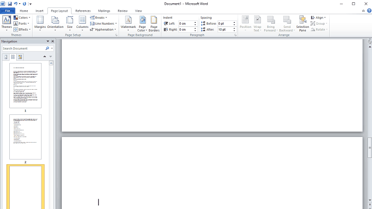Image resolution: width=372 pixels, height=209 pixels.
Task: Undo the last action
Action: pyautogui.click(x=16, y=4)
